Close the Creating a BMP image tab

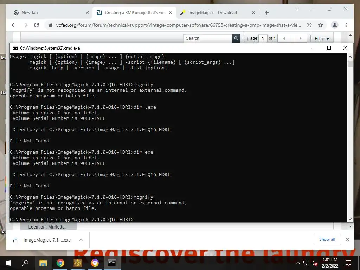tap(171, 13)
